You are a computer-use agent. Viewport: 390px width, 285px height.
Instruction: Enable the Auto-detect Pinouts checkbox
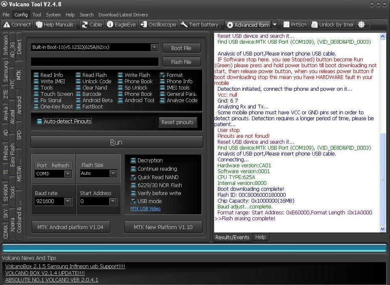pos(40,121)
